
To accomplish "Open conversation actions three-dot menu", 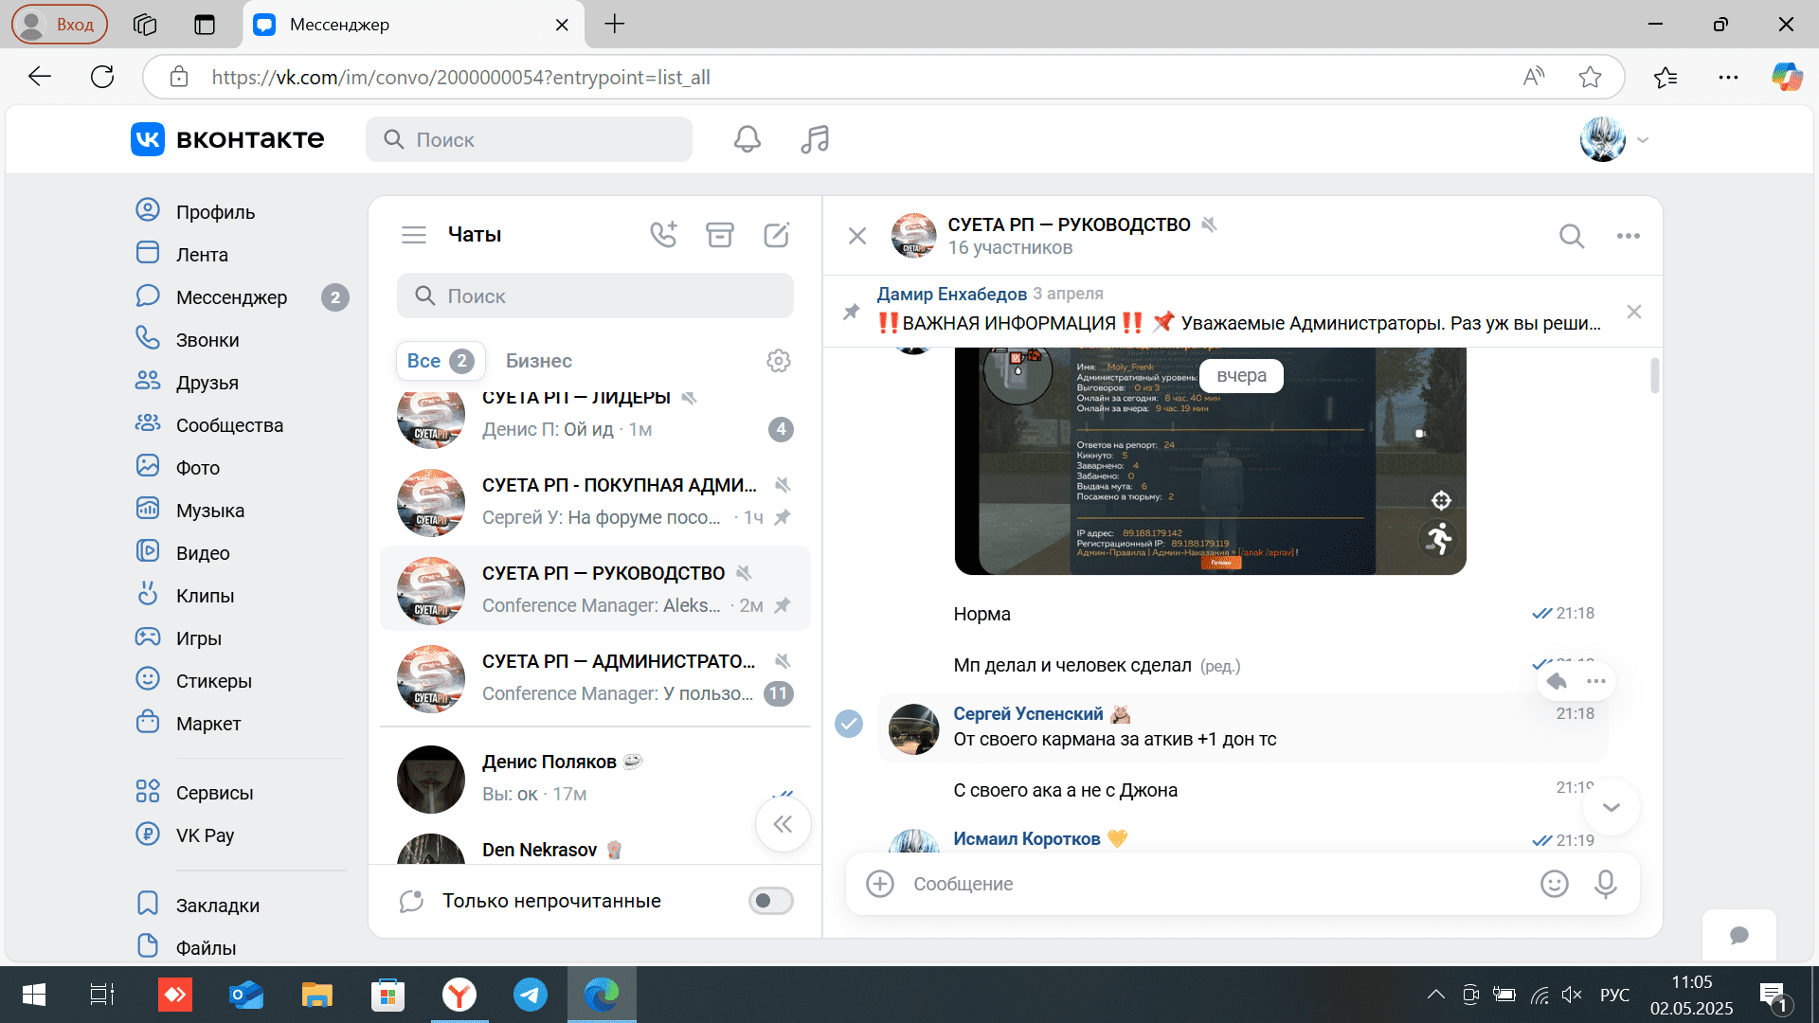I will click(x=1629, y=236).
